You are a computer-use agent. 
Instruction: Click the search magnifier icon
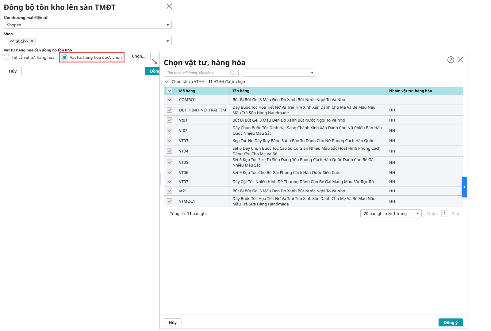[x=232, y=73]
